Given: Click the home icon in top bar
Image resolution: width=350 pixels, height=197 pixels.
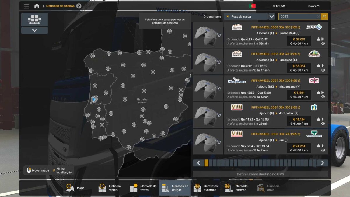Looking at the screenshot, I should pyautogui.click(x=37, y=6).
